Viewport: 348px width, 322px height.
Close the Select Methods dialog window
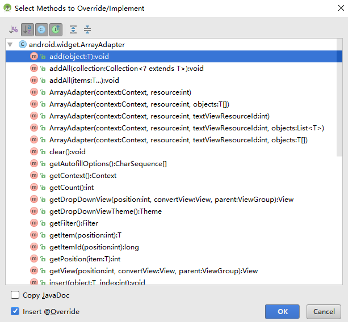click(x=341, y=8)
